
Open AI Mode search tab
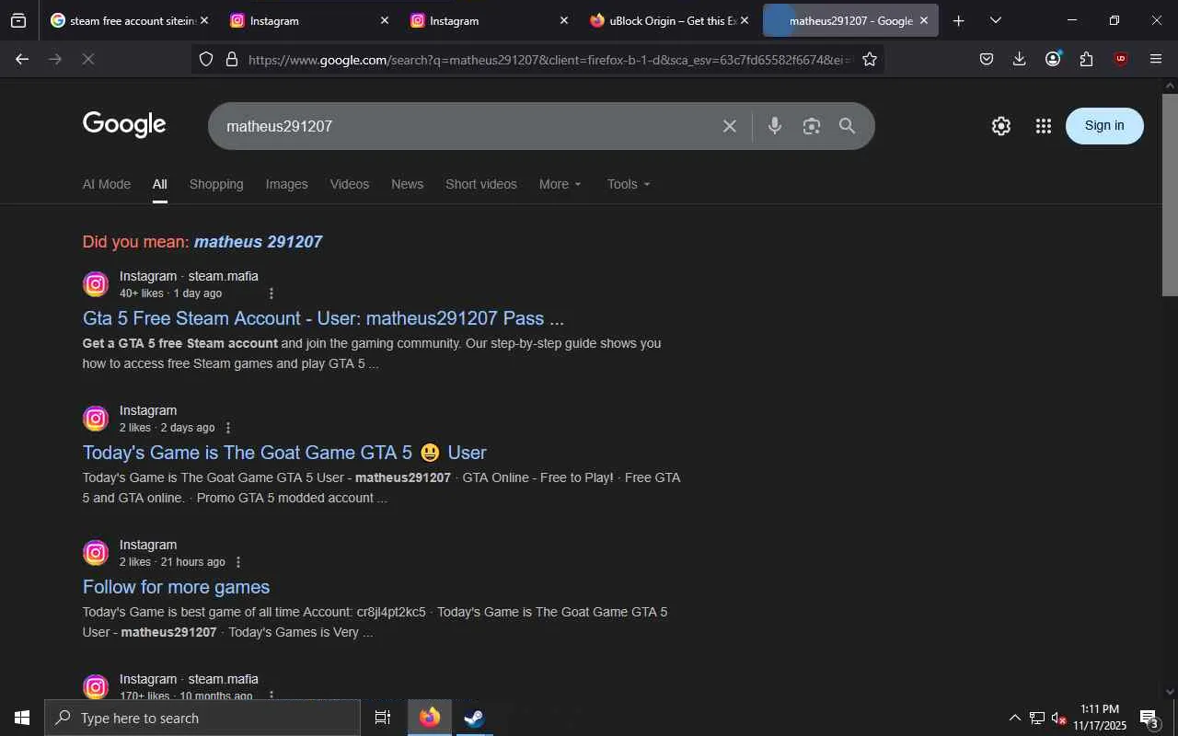tap(107, 184)
